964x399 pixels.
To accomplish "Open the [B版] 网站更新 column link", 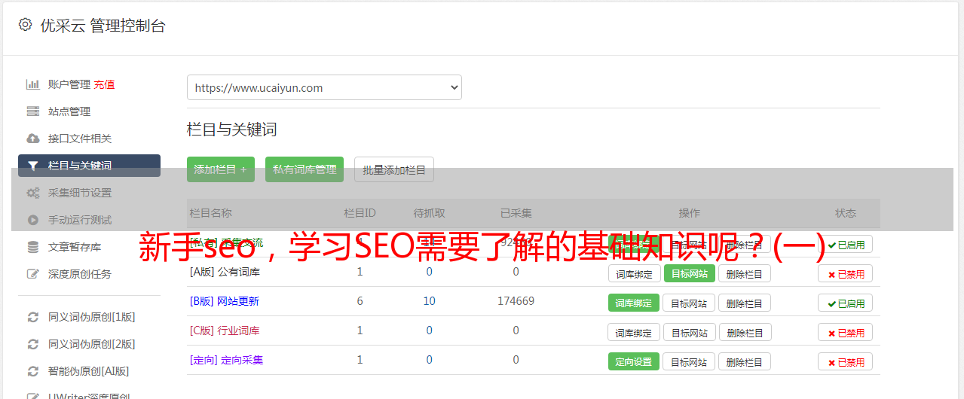I will click(225, 301).
